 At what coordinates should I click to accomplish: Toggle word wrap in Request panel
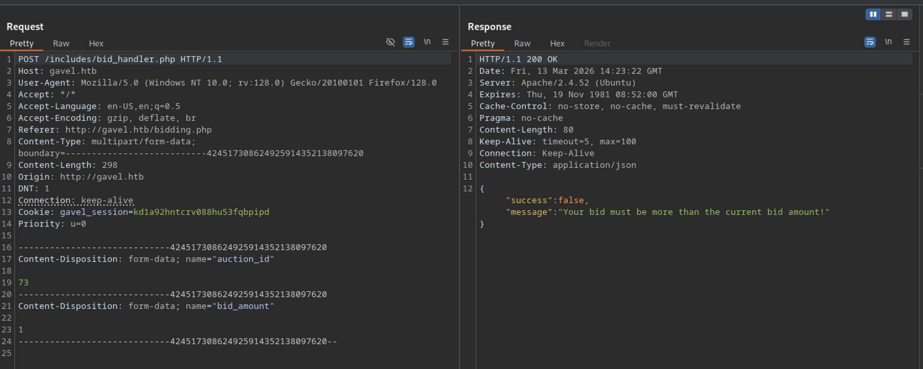pos(408,42)
